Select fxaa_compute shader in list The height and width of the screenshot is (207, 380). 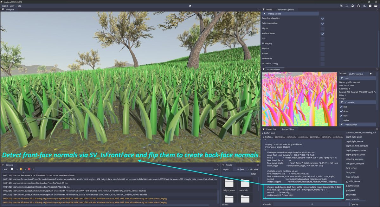point(352,177)
